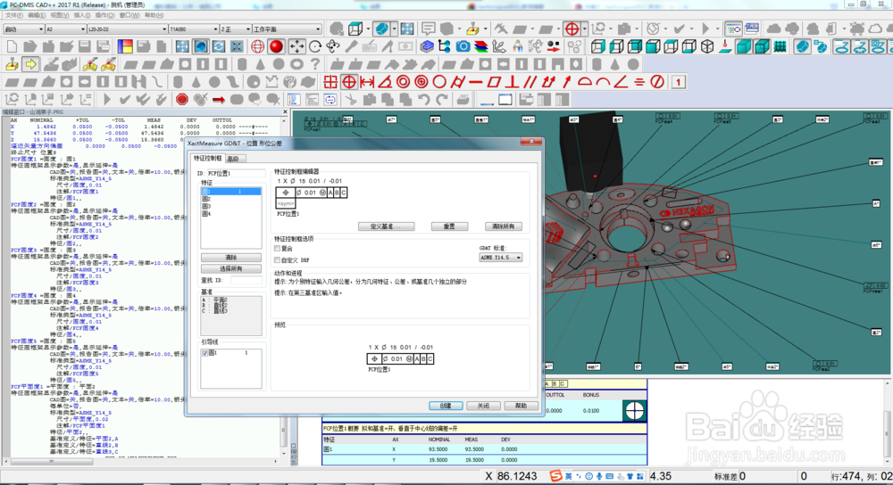Click the cloud icon in top toolbar

click(774, 29)
